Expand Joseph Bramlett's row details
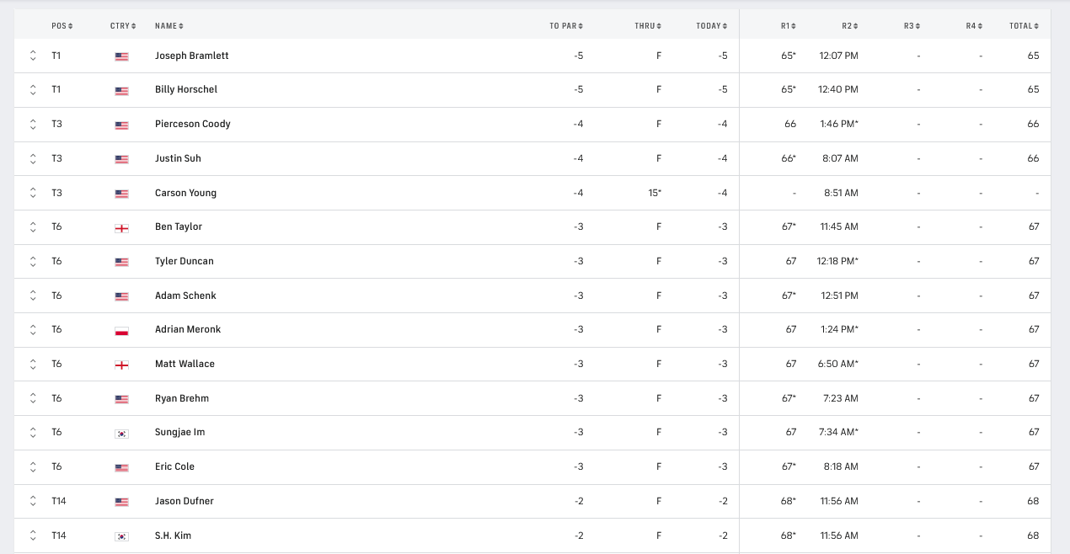 point(33,56)
